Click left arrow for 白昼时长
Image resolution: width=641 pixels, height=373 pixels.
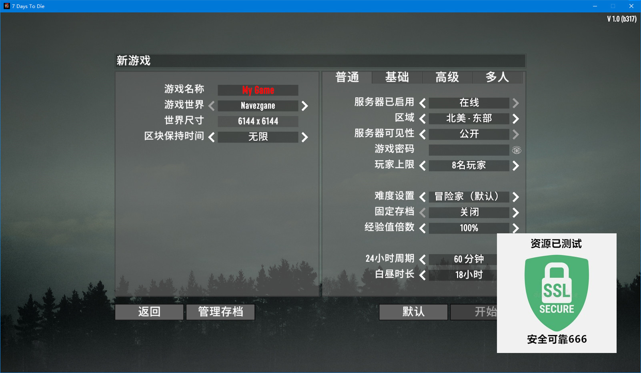pos(423,275)
